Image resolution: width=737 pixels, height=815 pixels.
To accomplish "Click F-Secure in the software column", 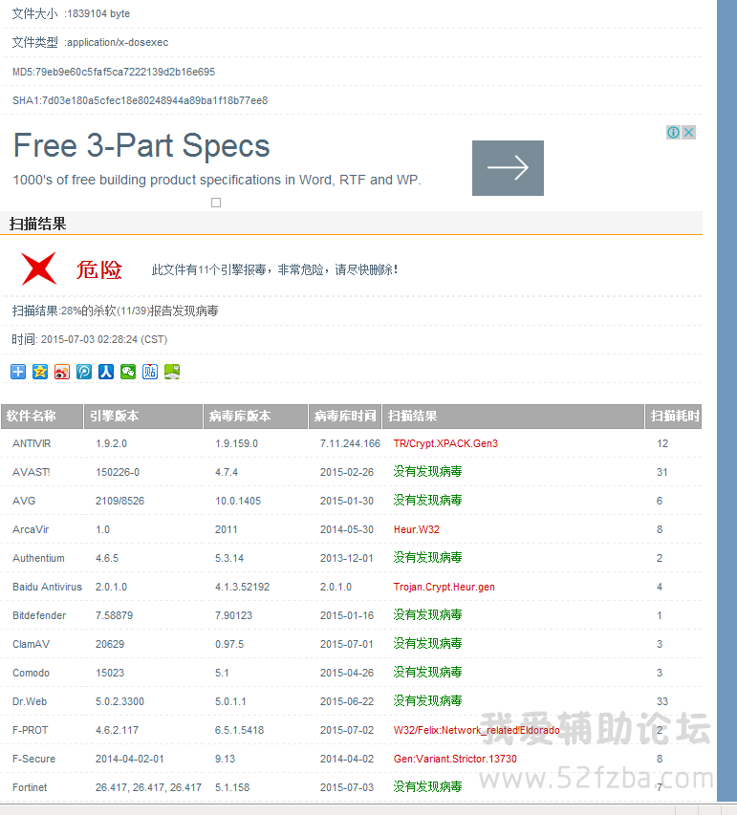I will 33,759.
